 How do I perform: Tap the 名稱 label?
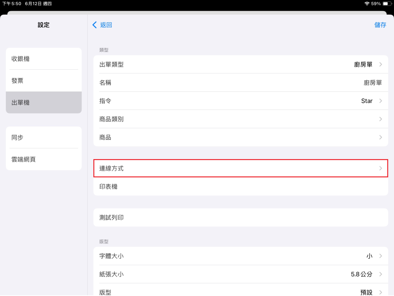pyautogui.click(x=105, y=83)
